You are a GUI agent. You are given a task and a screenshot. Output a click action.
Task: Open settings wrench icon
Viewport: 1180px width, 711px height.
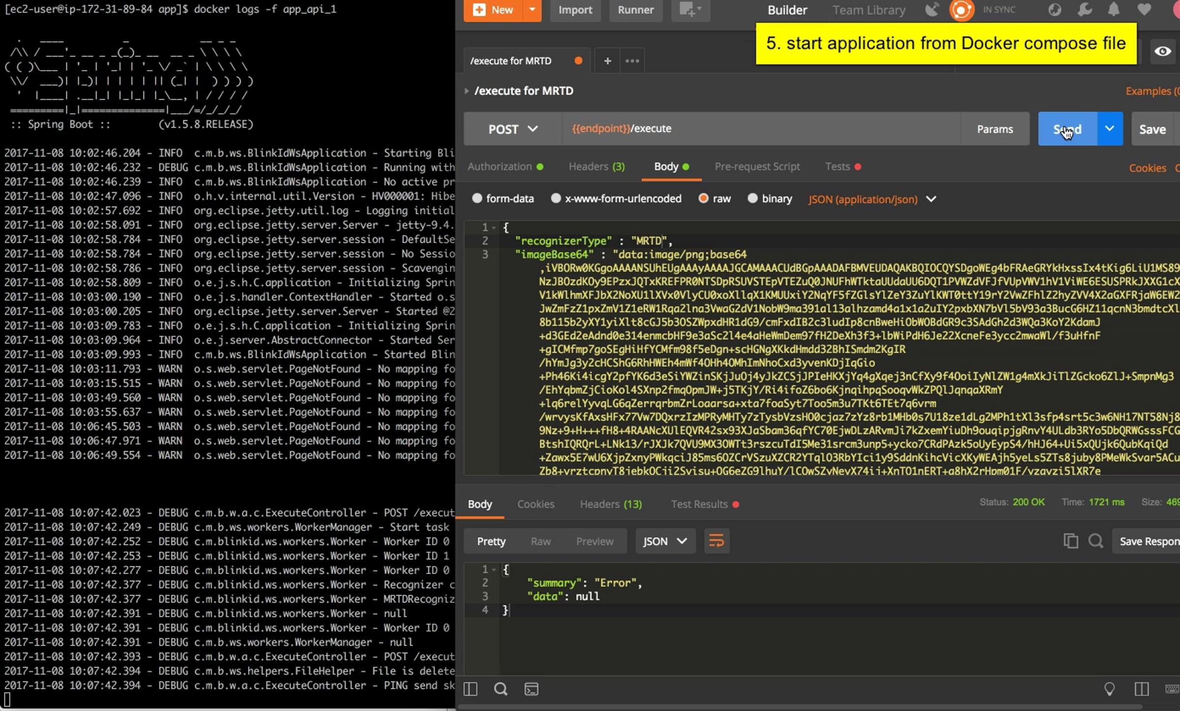(1085, 10)
